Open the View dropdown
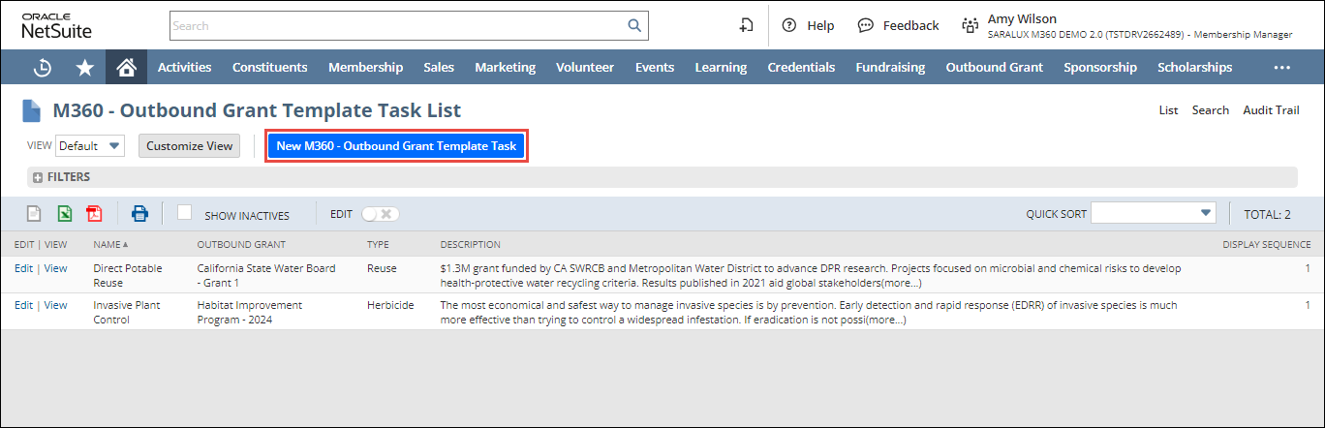Viewport: 1325px width, 428px height. [x=90, y=146]
